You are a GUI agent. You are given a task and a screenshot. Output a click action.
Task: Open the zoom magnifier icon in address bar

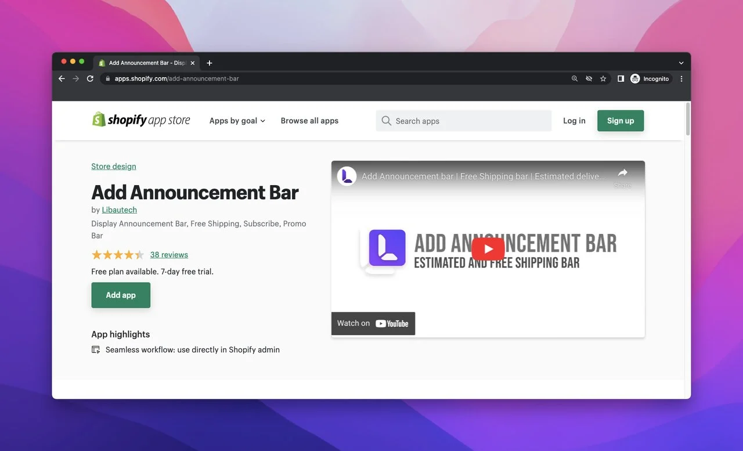point(575,79)
